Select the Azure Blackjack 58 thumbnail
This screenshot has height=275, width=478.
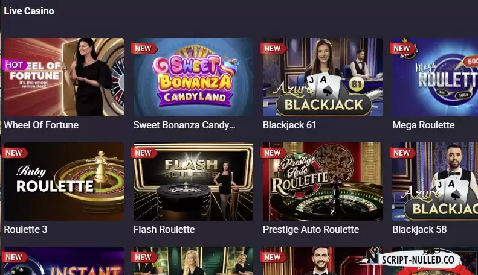(435, 182)
